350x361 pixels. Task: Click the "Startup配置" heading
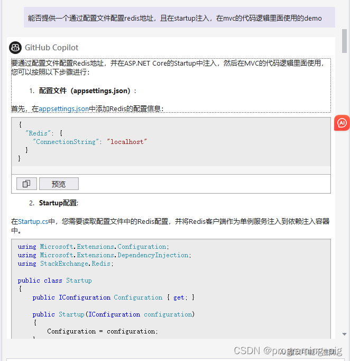pos(59,203)
